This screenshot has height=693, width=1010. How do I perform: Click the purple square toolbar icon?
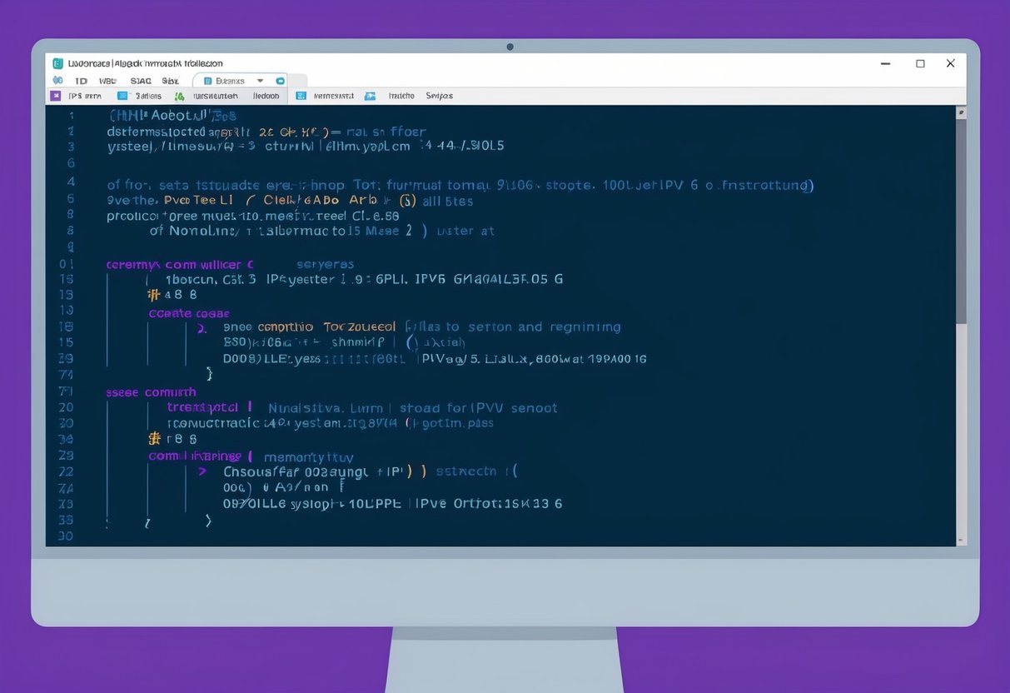(56, 96)
